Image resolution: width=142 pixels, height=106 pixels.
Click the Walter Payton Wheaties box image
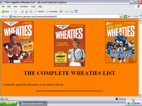click(x=18, y=42)
